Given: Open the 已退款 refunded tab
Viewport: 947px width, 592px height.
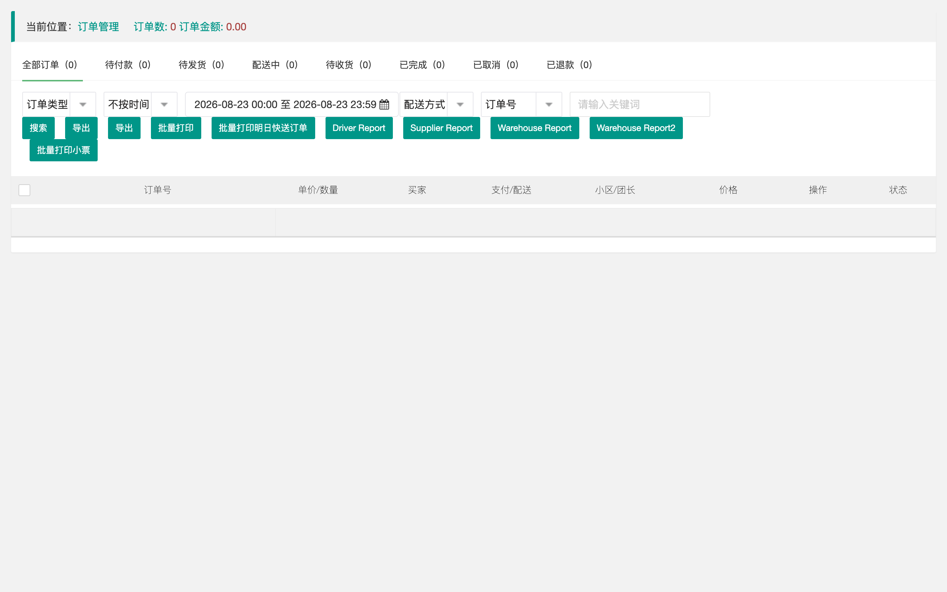Looking at the screenshot, I should 570,65.
